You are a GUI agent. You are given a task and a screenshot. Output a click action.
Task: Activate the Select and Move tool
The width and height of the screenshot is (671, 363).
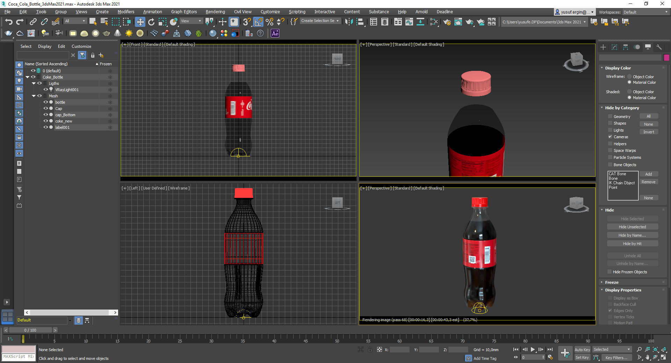click(x=140, y=22)
